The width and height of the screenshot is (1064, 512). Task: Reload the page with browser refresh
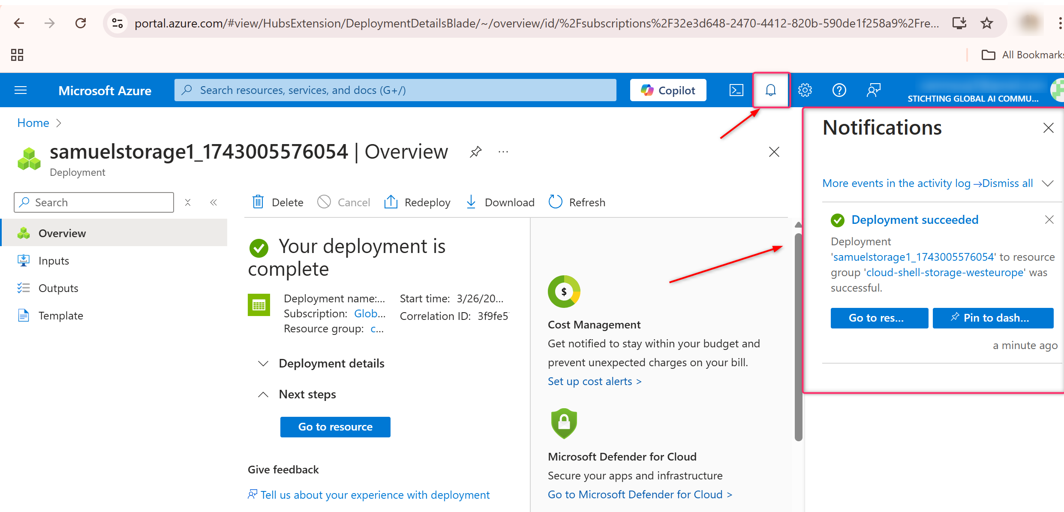(81, 23)
